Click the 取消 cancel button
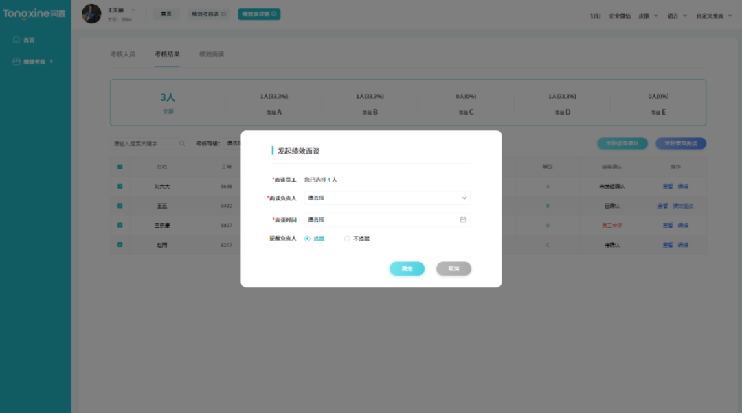Viewport: 742px width, 413px height. (x=453, y=269)
